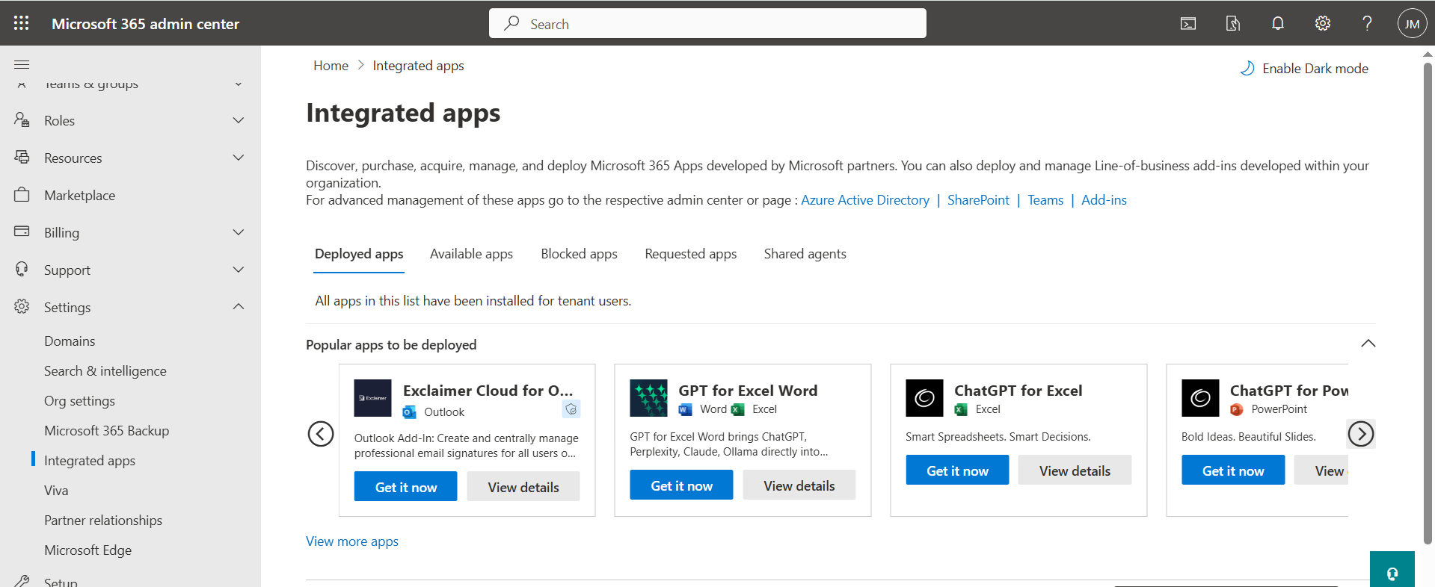The image size is (1435, 587).
Task: Open SharePoint admin link
Action: pos(978,200)
